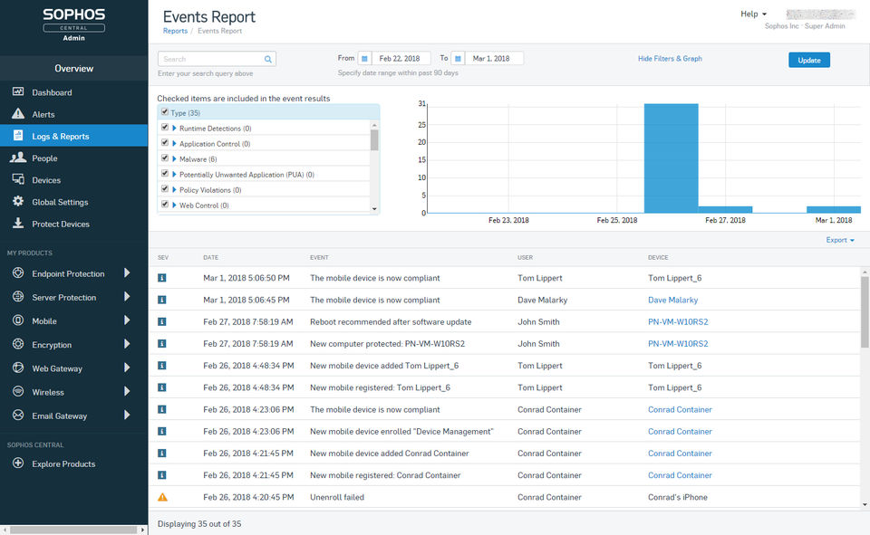The height and width of the screenshot is (535, 870).
Task: Click the Dashboard icon in sidebar
Action: (17, 92)
